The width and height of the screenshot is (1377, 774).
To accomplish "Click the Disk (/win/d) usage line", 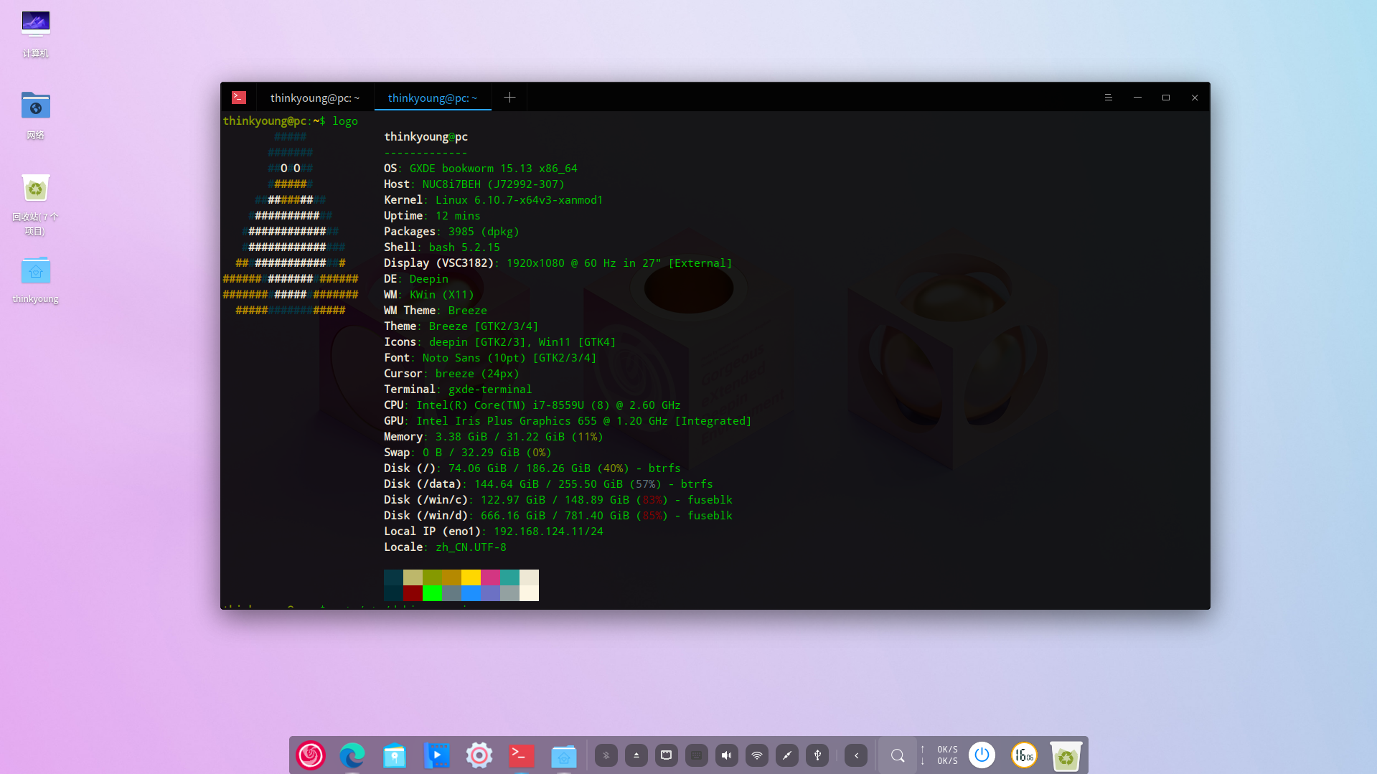I will pos(558,516).
